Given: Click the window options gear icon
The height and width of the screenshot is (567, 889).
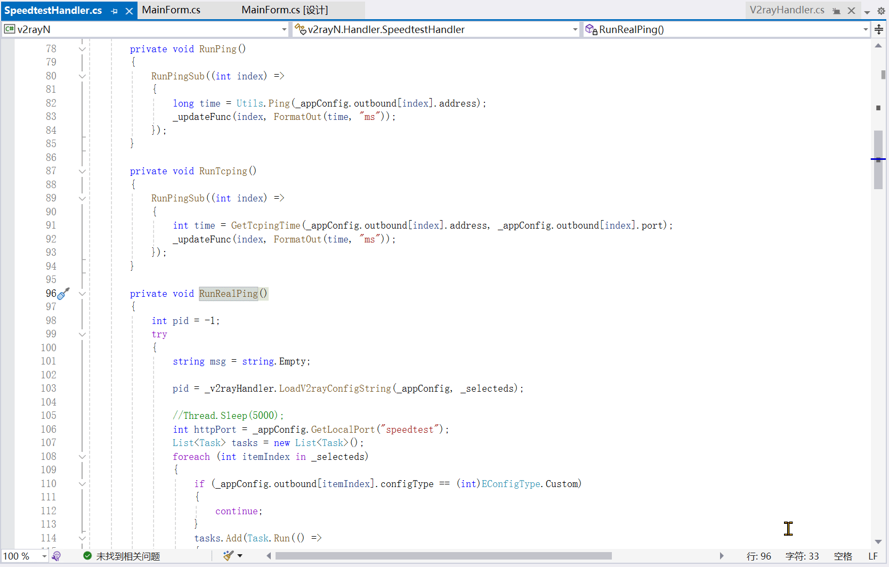Looking at the screenshot, I should coord(881,11).
